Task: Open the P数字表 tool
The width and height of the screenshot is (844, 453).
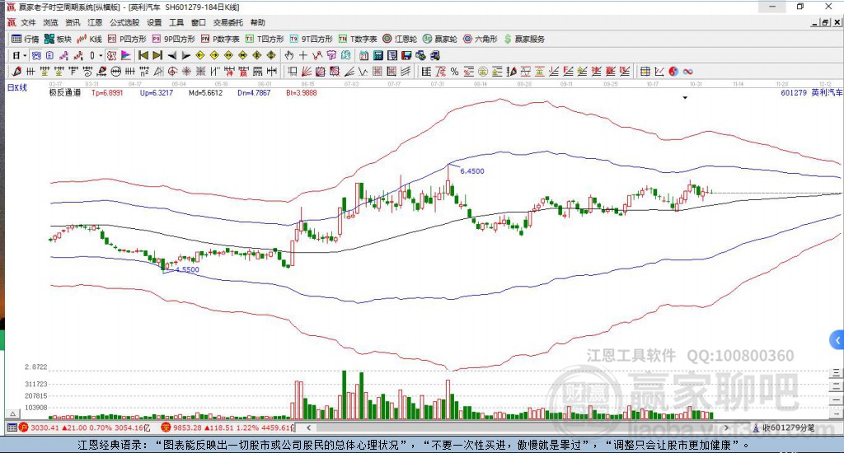Action: click(x=220, y=39)
